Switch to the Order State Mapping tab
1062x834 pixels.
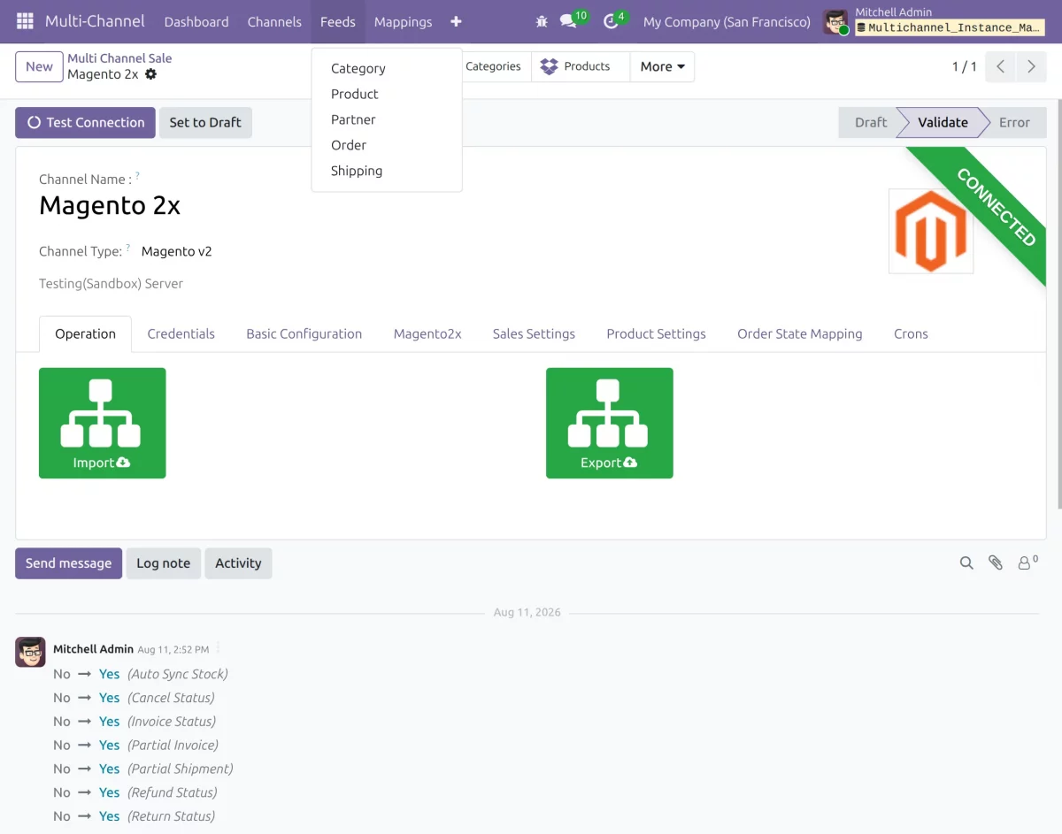[x=800, y=333]
